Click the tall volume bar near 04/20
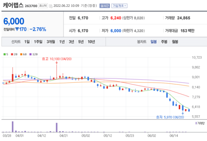207x141 pixels. pos(57,127)
